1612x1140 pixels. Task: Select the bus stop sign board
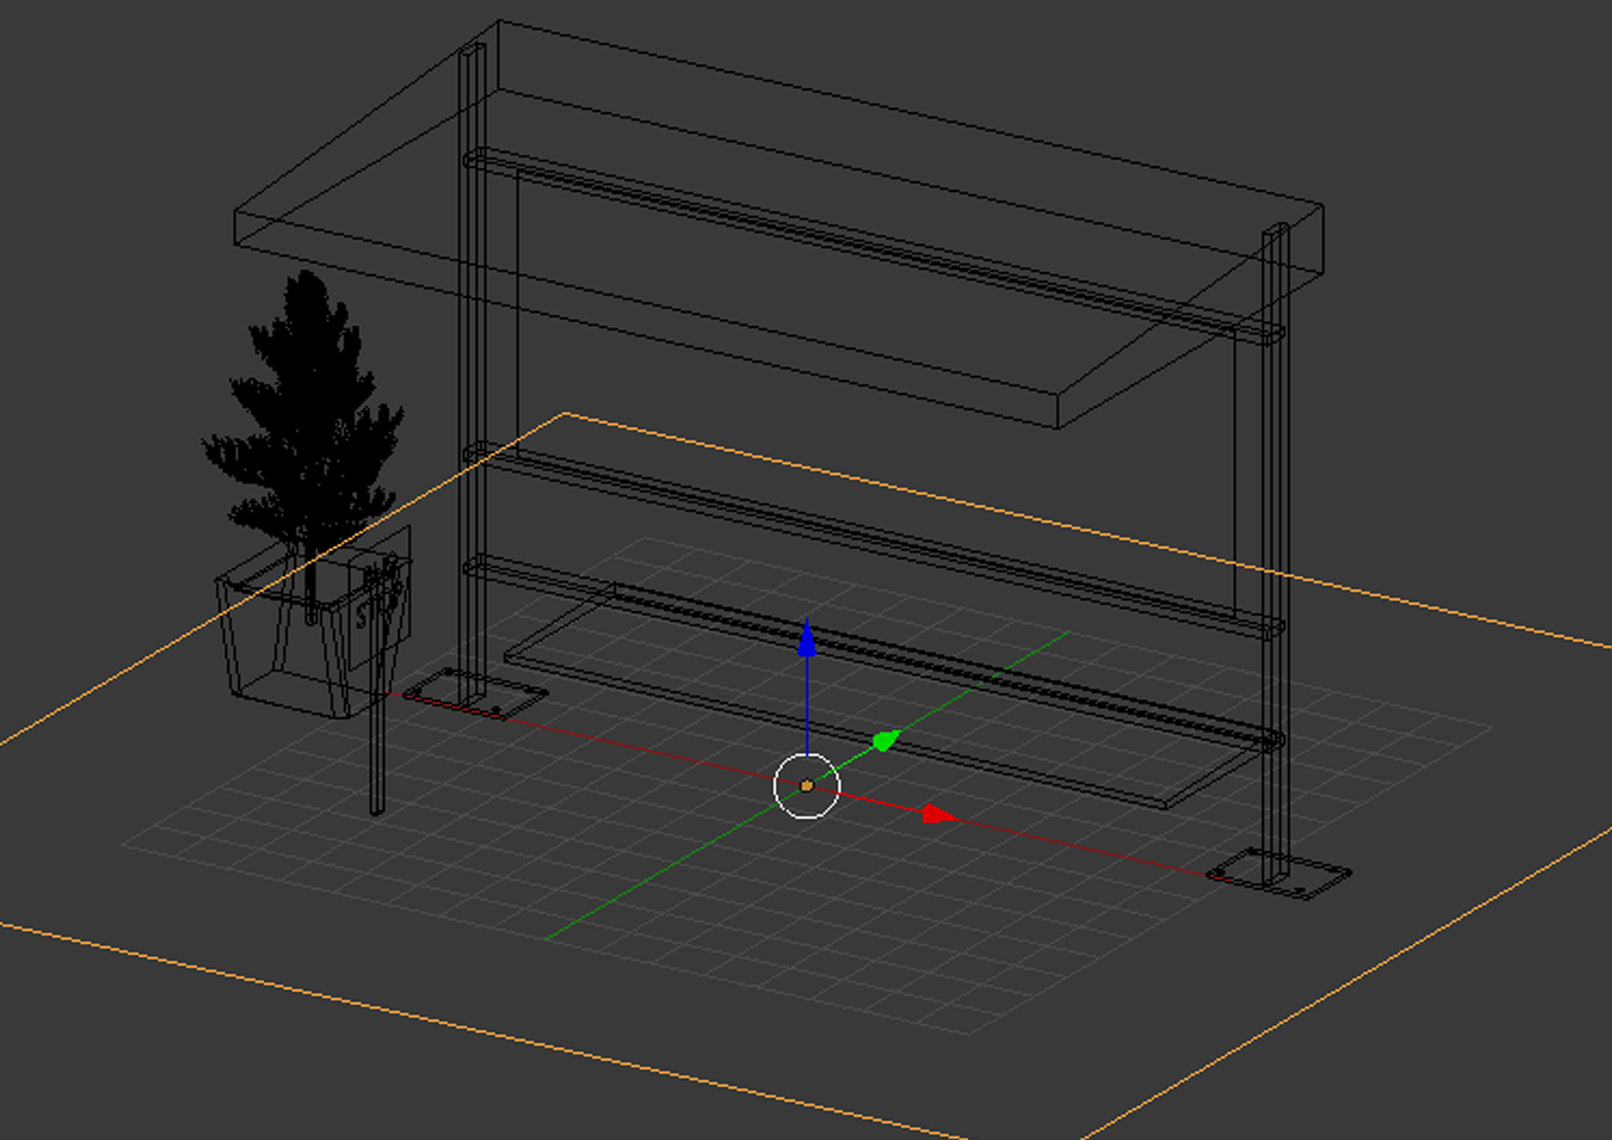point(380,598)
